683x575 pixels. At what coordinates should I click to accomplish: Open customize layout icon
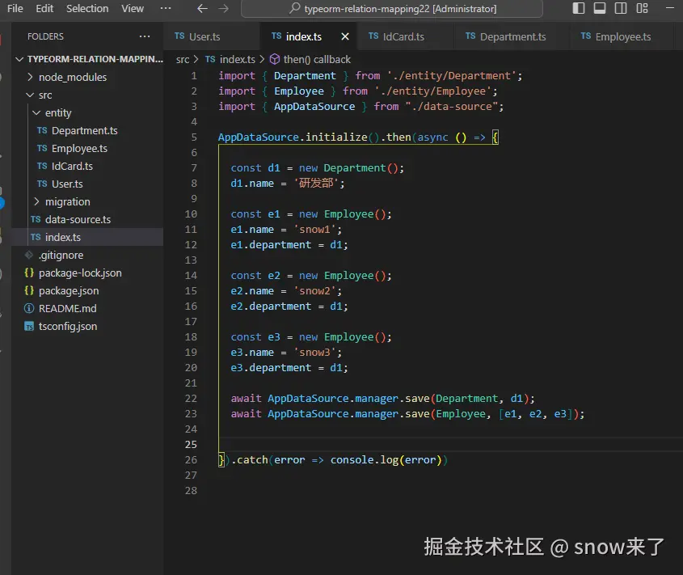tap(642, 8)
